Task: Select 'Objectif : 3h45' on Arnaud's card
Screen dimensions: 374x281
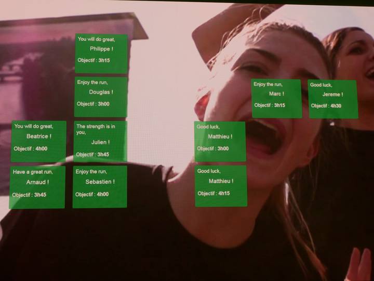Action: 29,195
